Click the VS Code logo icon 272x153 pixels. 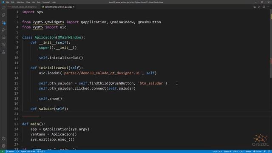click(3, 2)
